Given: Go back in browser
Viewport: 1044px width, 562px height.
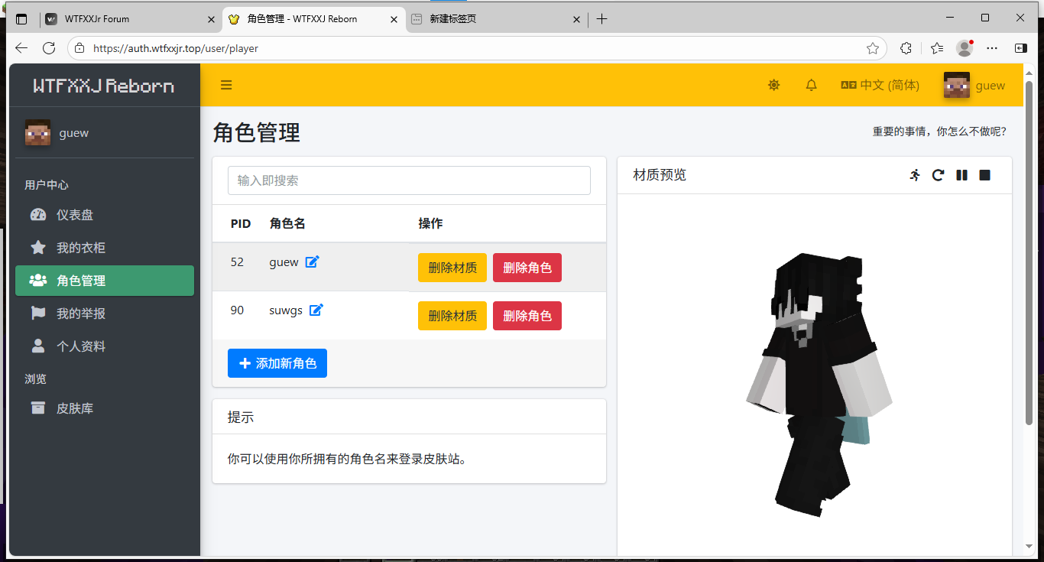Looking at the screenshot, I should pyautogui.click(x=21, y=48).
